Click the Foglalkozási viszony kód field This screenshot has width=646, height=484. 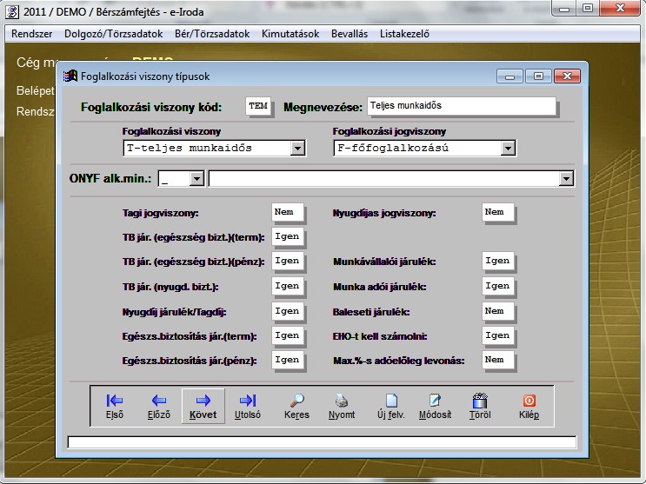pyautogui.click(x=258, y=106)
